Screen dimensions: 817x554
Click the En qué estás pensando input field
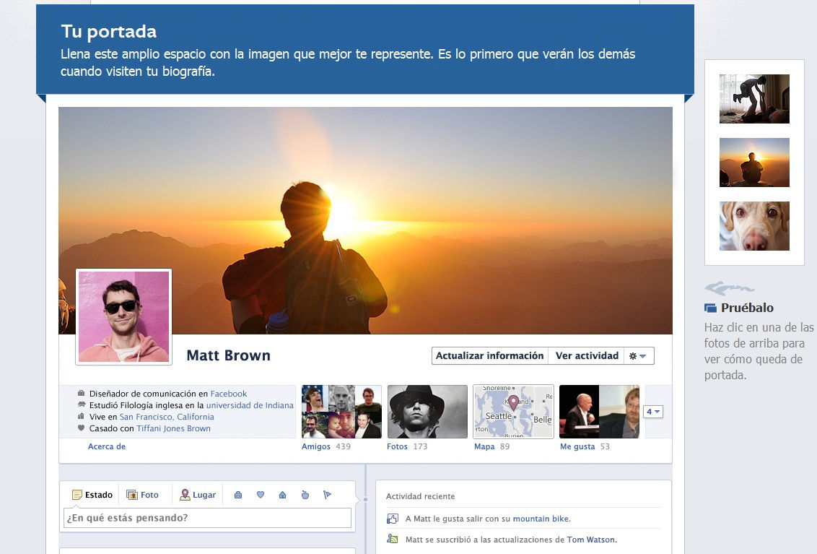[207, 518]
